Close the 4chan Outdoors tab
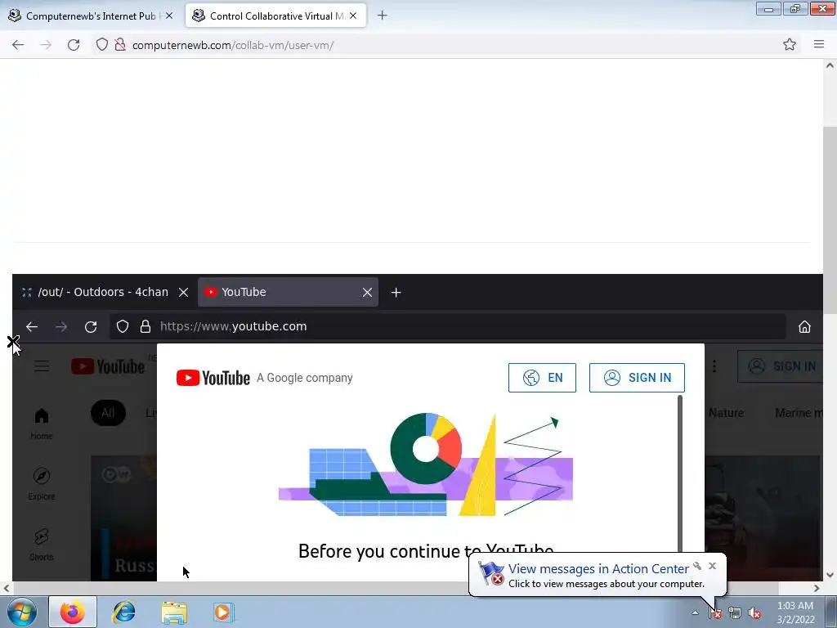 click(183, 292)
